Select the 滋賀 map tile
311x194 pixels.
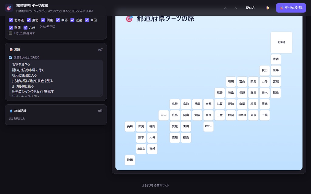(220, 104)
